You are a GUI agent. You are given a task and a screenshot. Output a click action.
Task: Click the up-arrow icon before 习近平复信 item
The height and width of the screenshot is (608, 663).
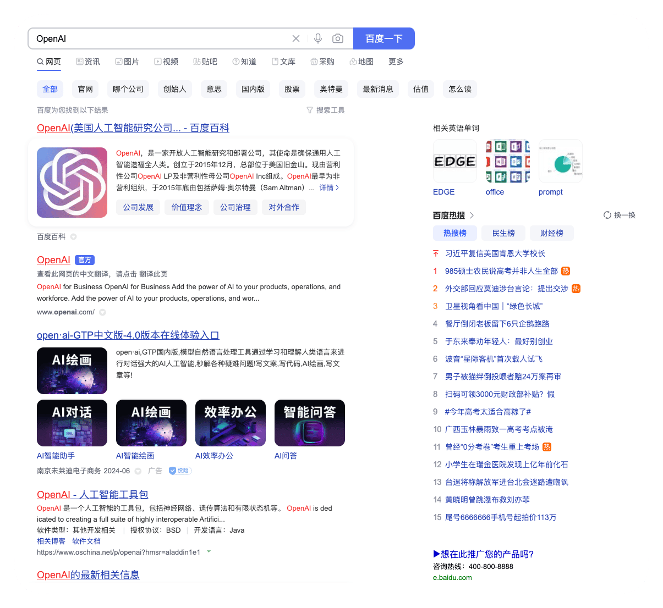click(436, 253)
